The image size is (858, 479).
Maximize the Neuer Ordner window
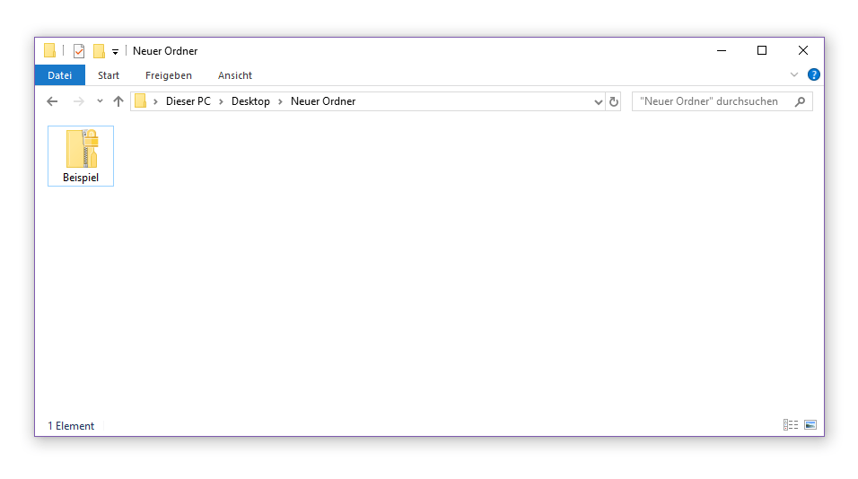pyautogui.click(x=762, y=51)
